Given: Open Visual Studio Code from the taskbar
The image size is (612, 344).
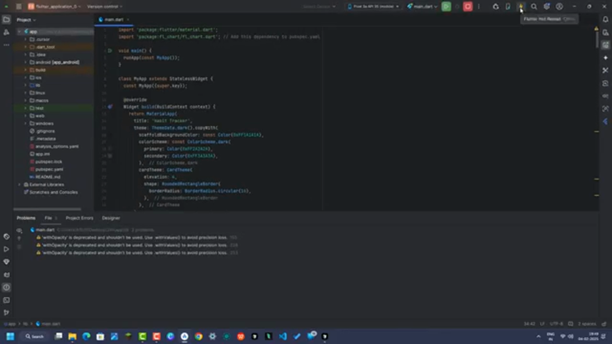Looking at the screenshot, I should [283, 336].
